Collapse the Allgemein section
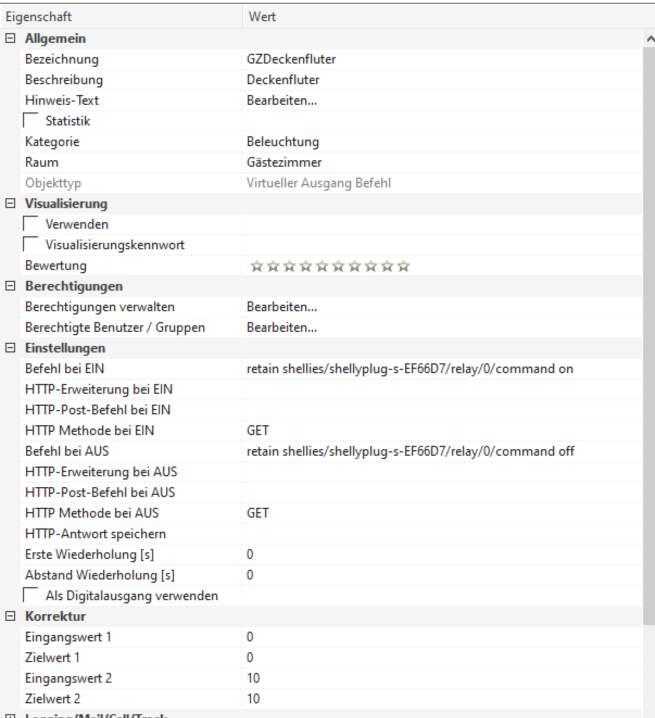The height and width of the screenshot is (718, 655). 10,39
